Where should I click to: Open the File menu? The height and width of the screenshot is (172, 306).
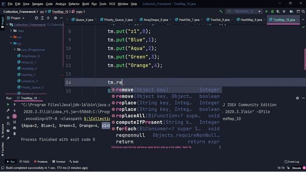(x=10, y=4)
